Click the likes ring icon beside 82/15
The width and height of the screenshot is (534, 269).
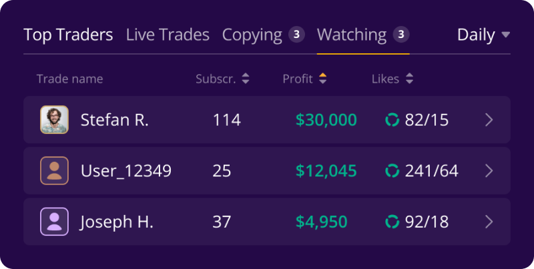pyautogui.click(x=392, y=120)
